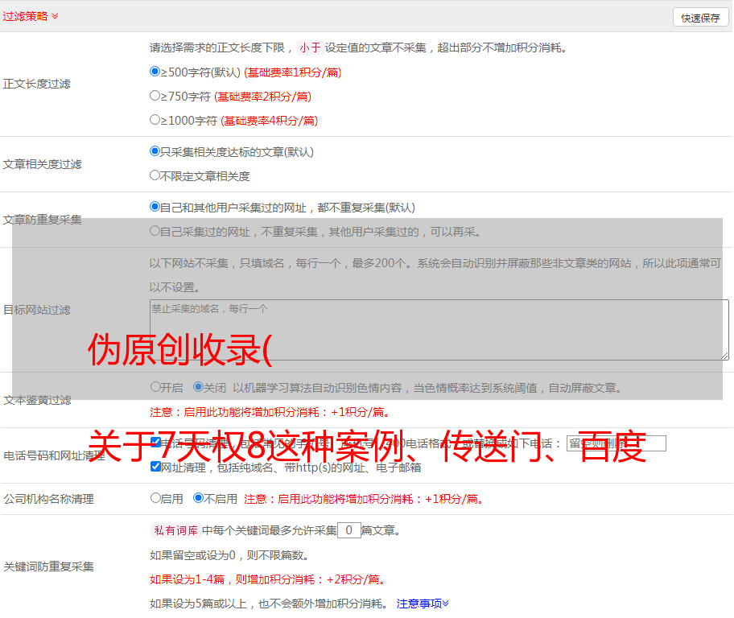Click the resize handle of the domain text area
734x618 pixels.
[724, 356]
